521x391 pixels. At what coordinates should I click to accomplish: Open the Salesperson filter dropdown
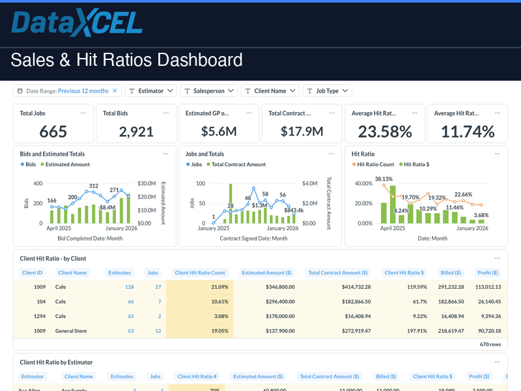(208, 90)
